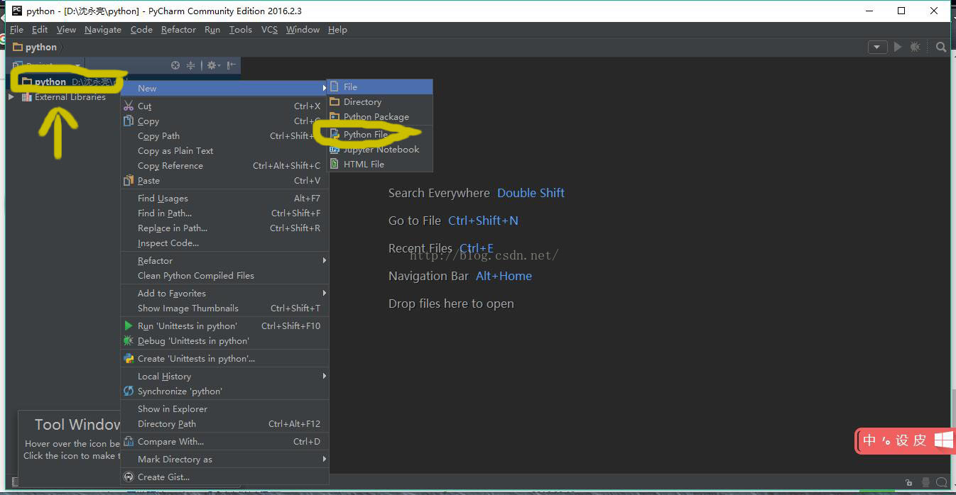Viewport: 956px width, 495px height.
Task: Open the Project panel gear settings
Action: click(213, 65)
